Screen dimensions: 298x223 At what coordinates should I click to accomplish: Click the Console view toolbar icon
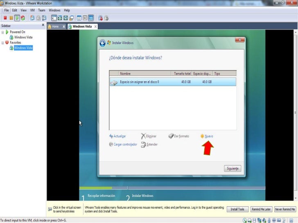pyautogui.click(x=91, y=18)
